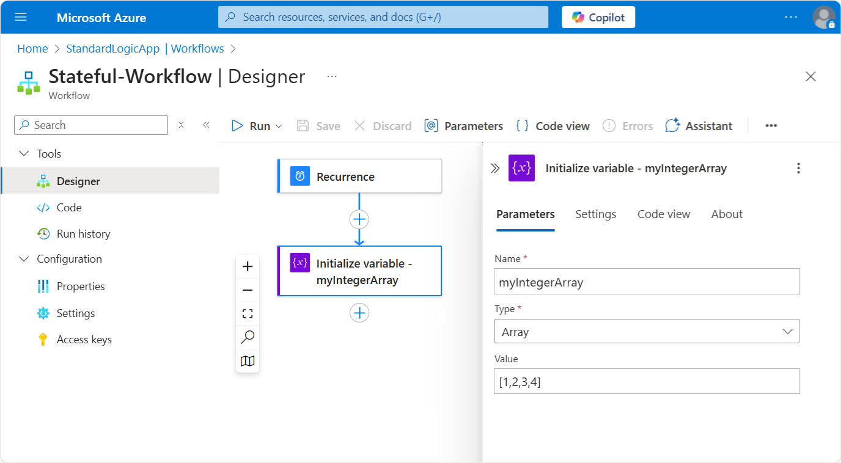
Task: Fit the workflow to the window
Action: [x=248, y=313]
